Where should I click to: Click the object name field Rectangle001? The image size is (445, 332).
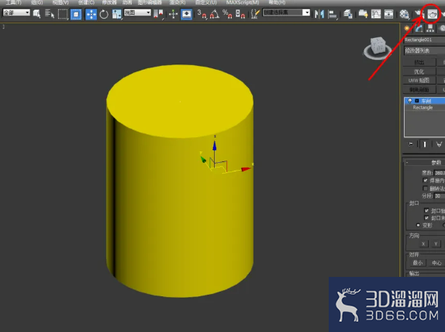click(x=425, y=40)
